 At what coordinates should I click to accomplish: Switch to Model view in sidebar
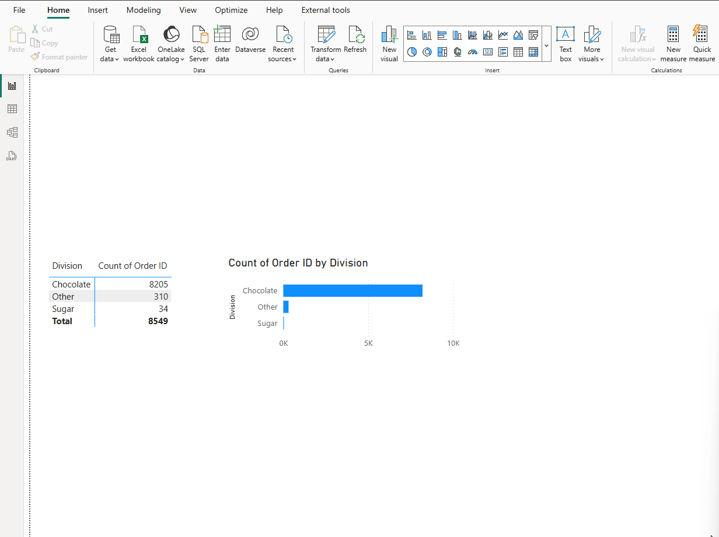[x=12, y=132]
